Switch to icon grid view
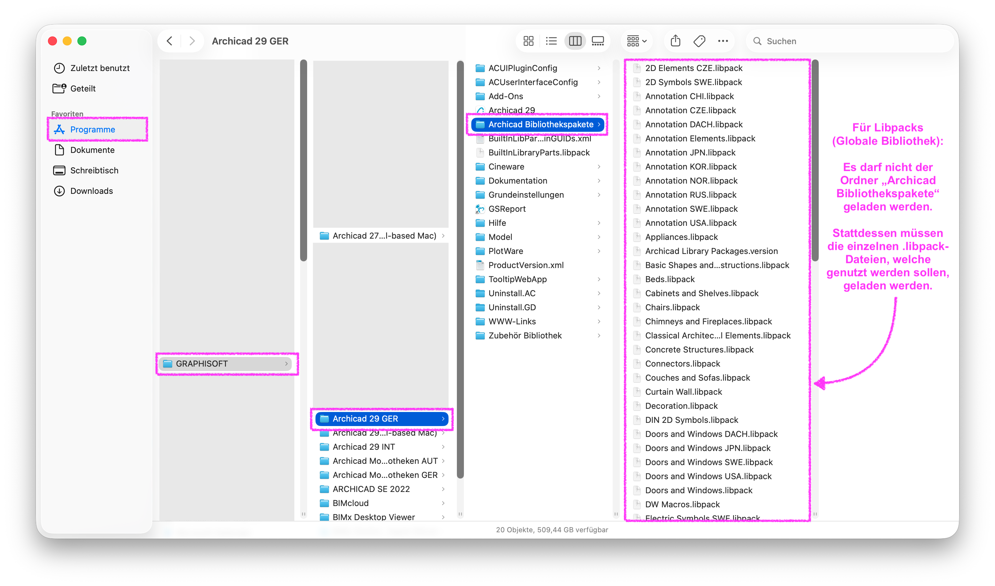Viewport: 995px width, 586px height. [x=528, y=41]
